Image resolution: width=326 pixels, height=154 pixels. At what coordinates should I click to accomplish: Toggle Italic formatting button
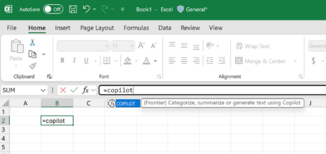(74, 61)
